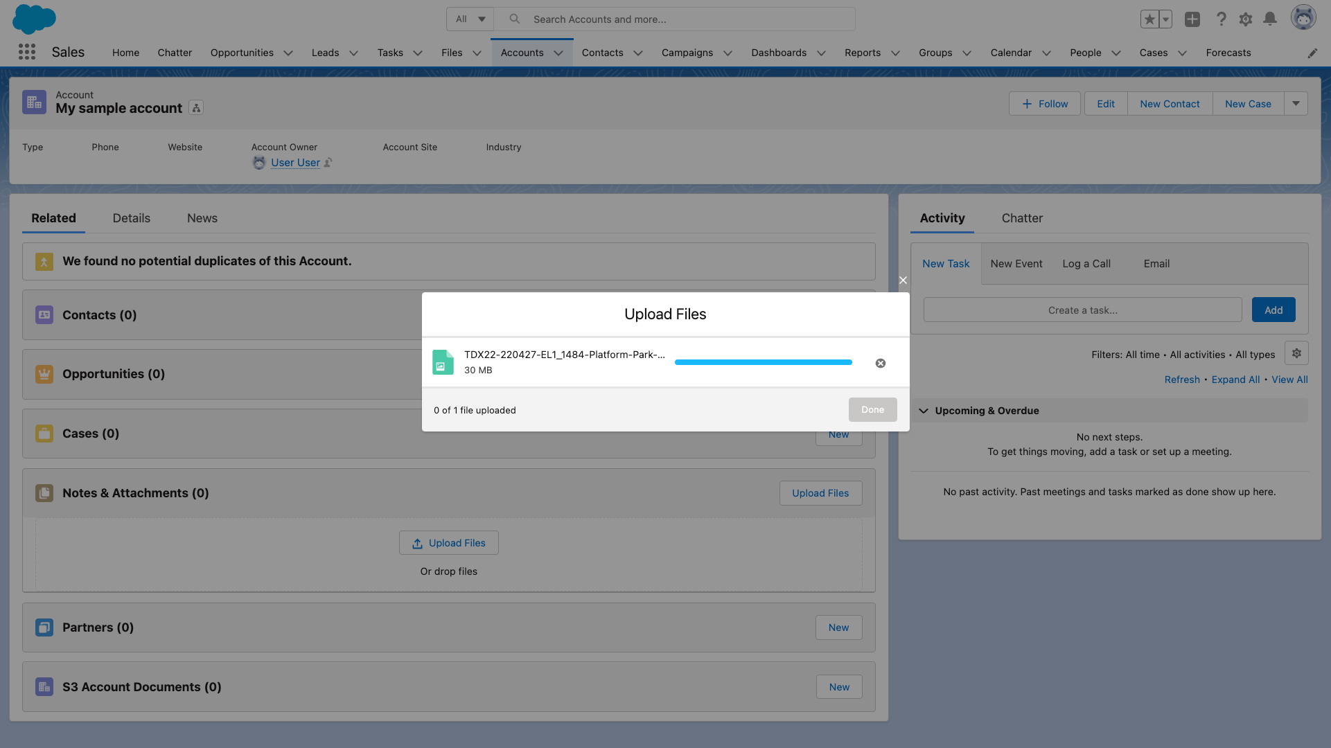The width and height of the screenshot is (1331, 748).
Task: Open the User User owner link
Action: (295, 163)
